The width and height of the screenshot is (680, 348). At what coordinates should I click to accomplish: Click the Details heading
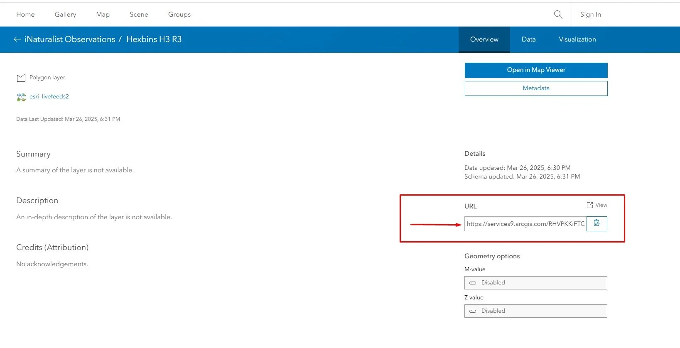475,154
